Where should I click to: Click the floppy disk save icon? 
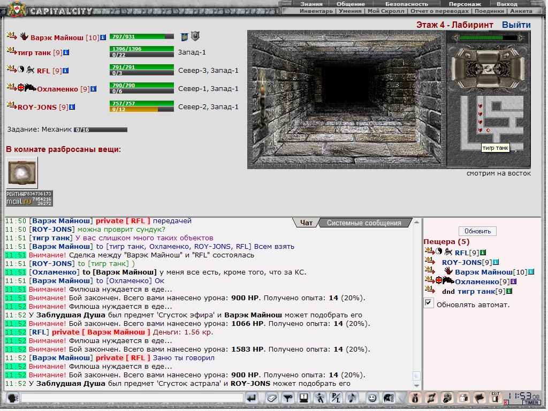tap(303, 398)
